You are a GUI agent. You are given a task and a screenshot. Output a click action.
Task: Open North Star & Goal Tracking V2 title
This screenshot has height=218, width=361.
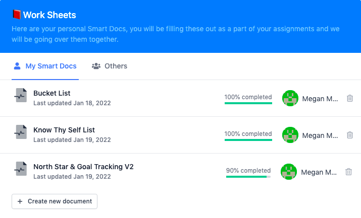tap(83, 167)
